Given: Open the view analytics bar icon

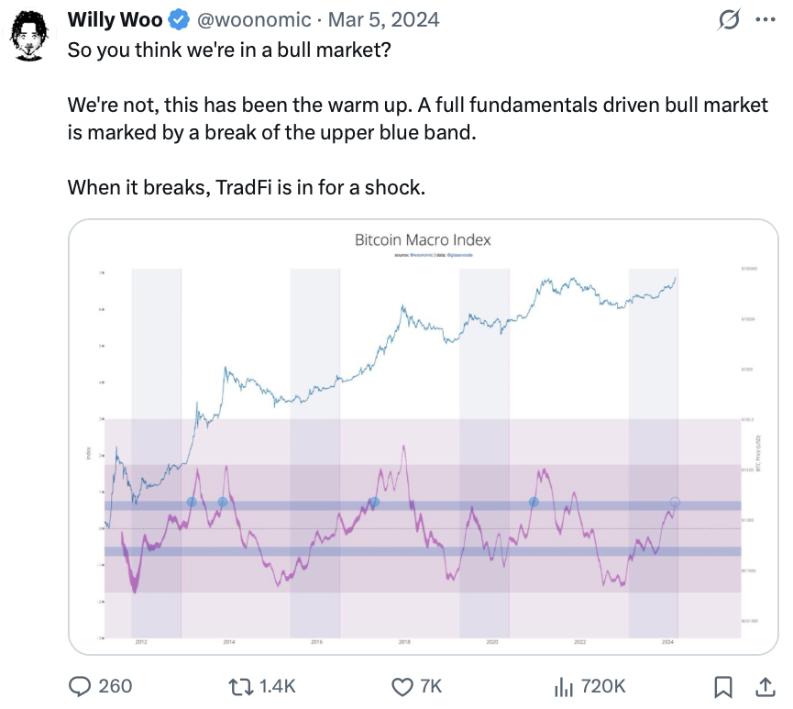Looking at the screenshot, I should pos(563,685).
